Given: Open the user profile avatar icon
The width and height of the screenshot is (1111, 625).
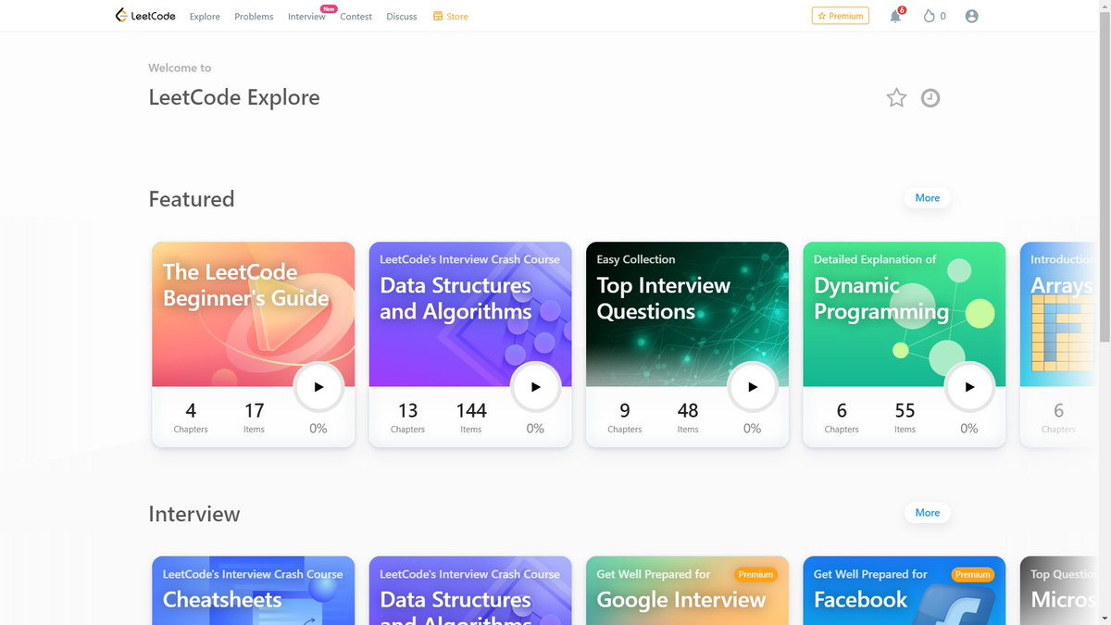Looking at the screenshot, I should point(971,16).
